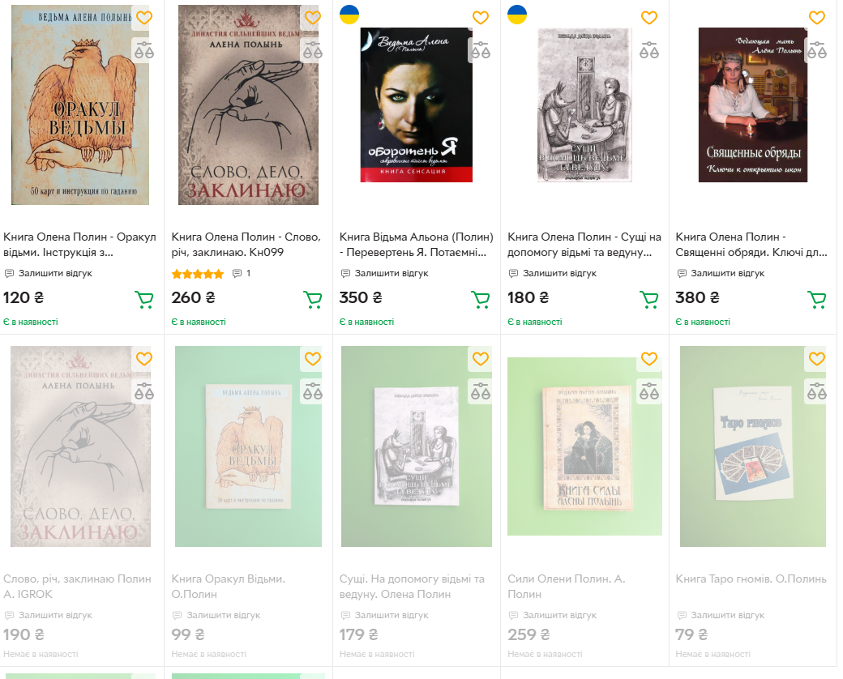This screenshot has width=843, height=679.
Task: Add 350 ₴ 'Перевертень Я' to cart
Action: click(481, 300)
